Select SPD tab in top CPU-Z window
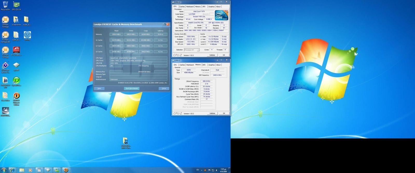 [204, 7]
